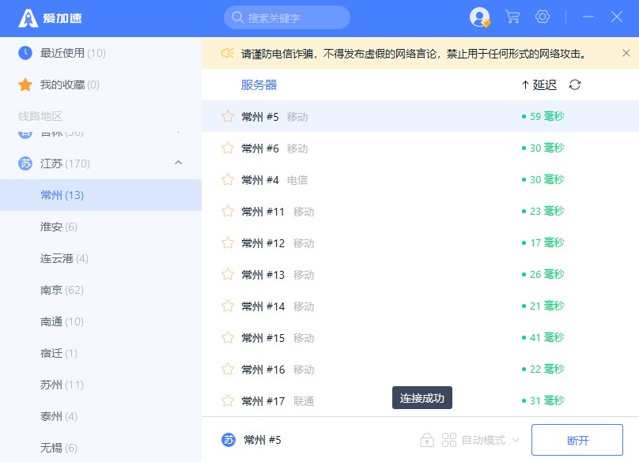Image resolution: width=639 pixels, height=462 pixels.
Task: Open the user account avatar icon
Action: pos(480,17)
